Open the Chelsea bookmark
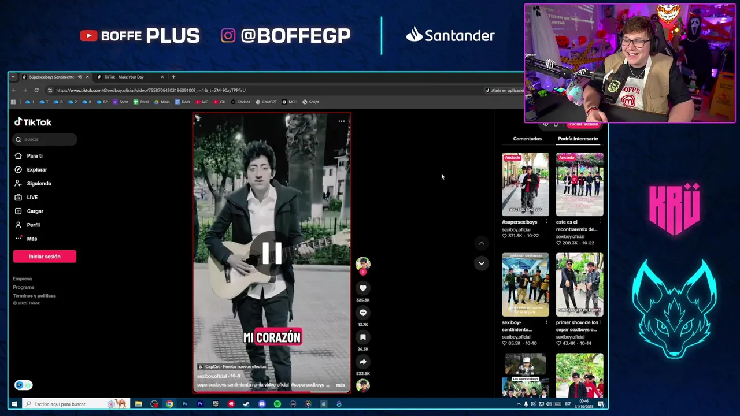 click(240, 102)
